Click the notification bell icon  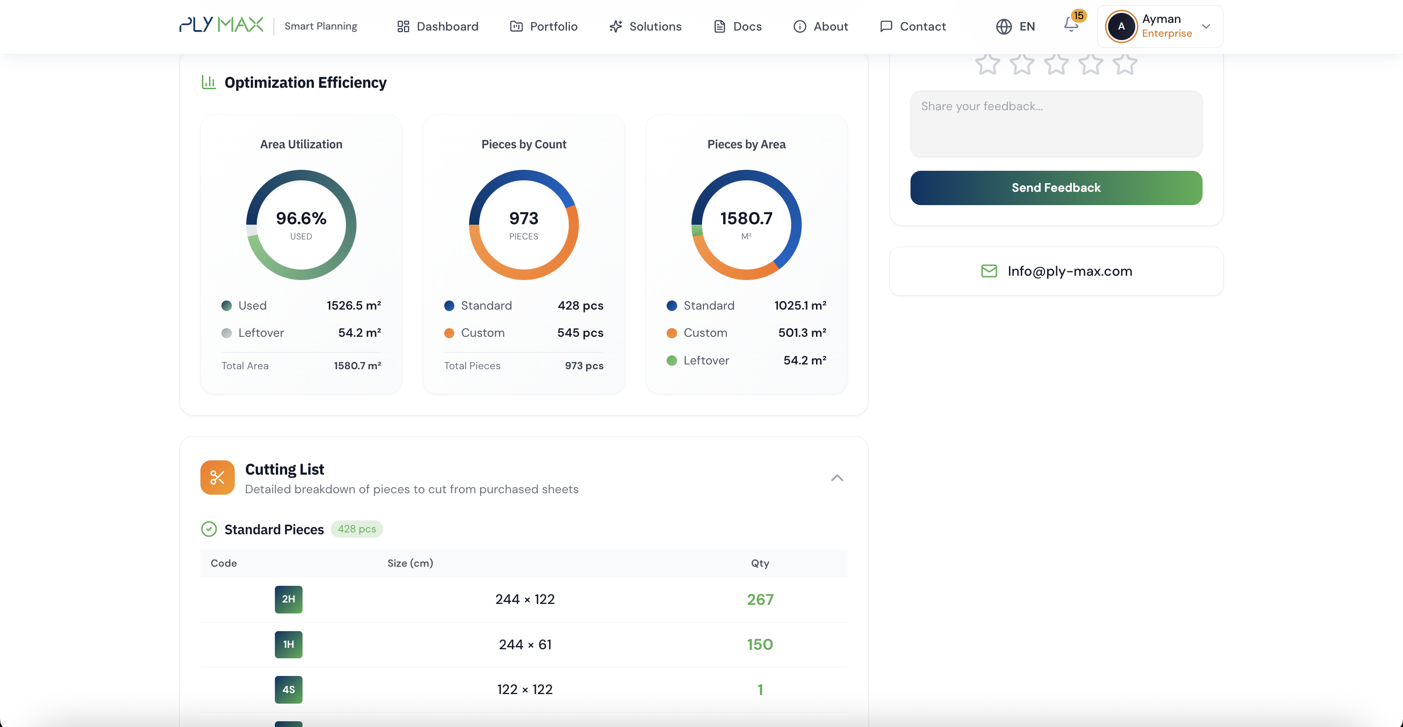(1071, 25)
